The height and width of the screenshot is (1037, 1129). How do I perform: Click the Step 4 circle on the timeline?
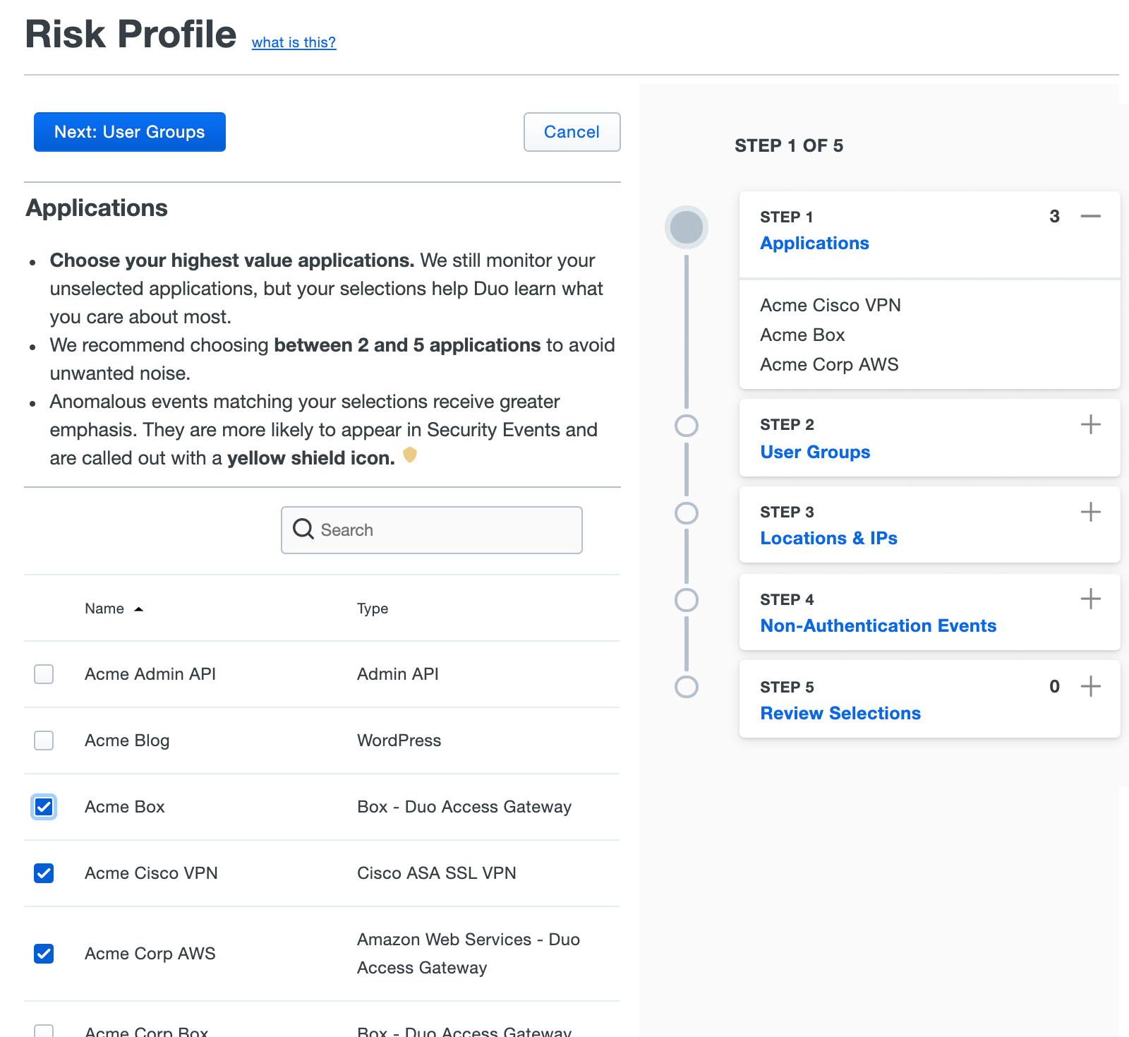tap(686, 601)
